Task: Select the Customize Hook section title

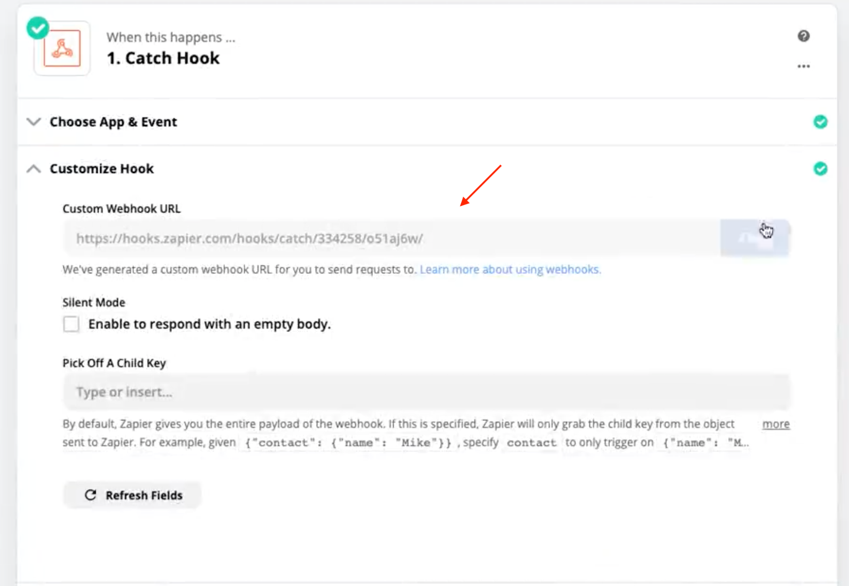Action: point(101,169)
